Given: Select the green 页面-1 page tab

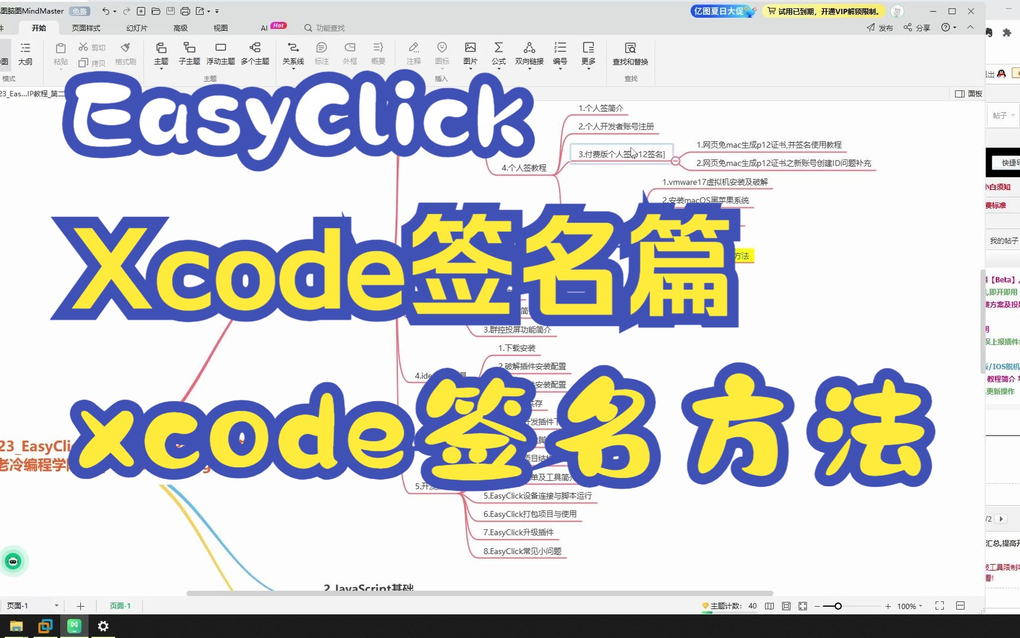Looking at the screenshot, I should 120,606.
